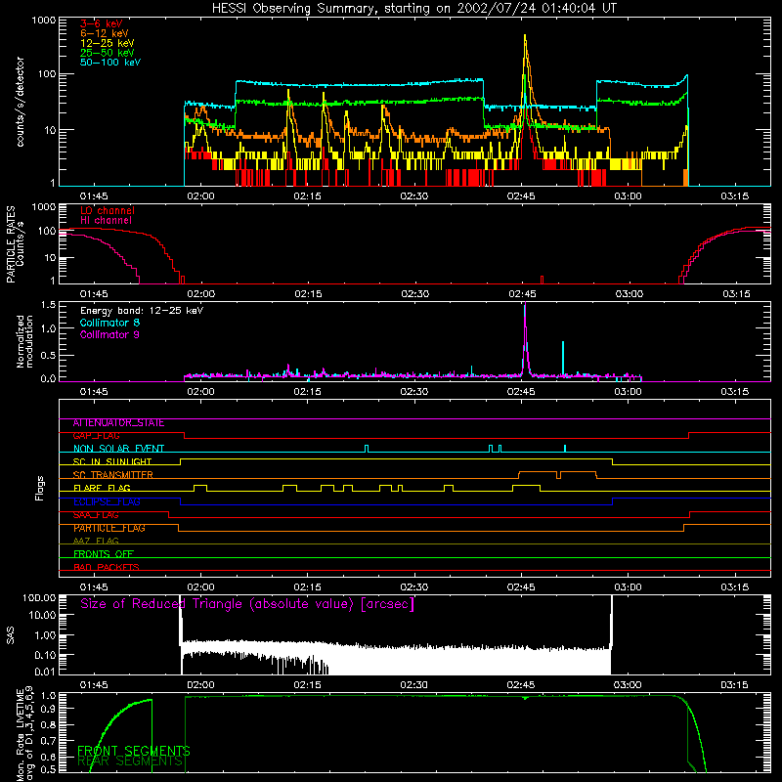This screenshot has width=782, height=782.
Task: Click the Flags panel axis label
Action: pos(39,488)
